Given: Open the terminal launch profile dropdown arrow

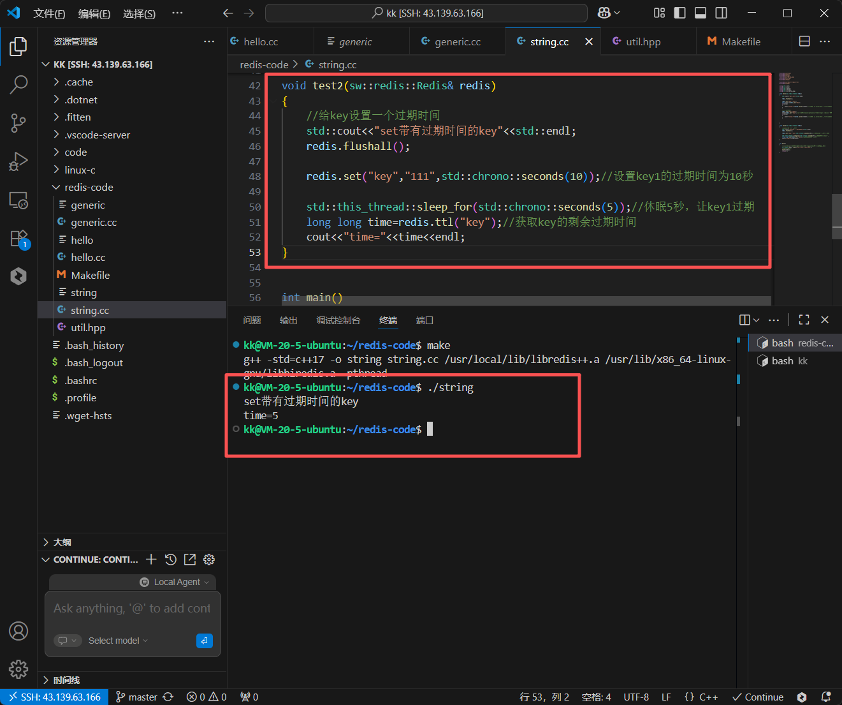Looking at the screenshot, I should coord(757,320).
